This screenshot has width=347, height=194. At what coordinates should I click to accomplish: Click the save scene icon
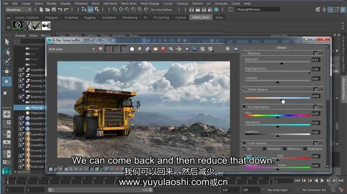pyautogui.click(x=54, y=10)
